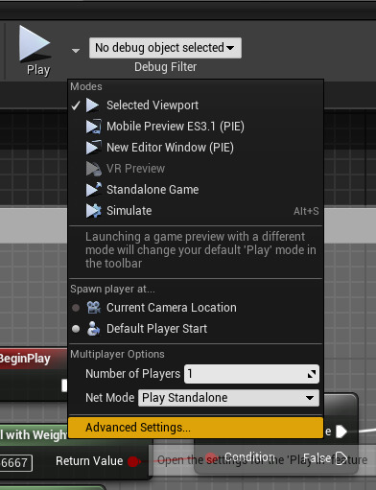Open the debug object selector dropdown
Screen dimensions: 376x490
click(165, 48)
